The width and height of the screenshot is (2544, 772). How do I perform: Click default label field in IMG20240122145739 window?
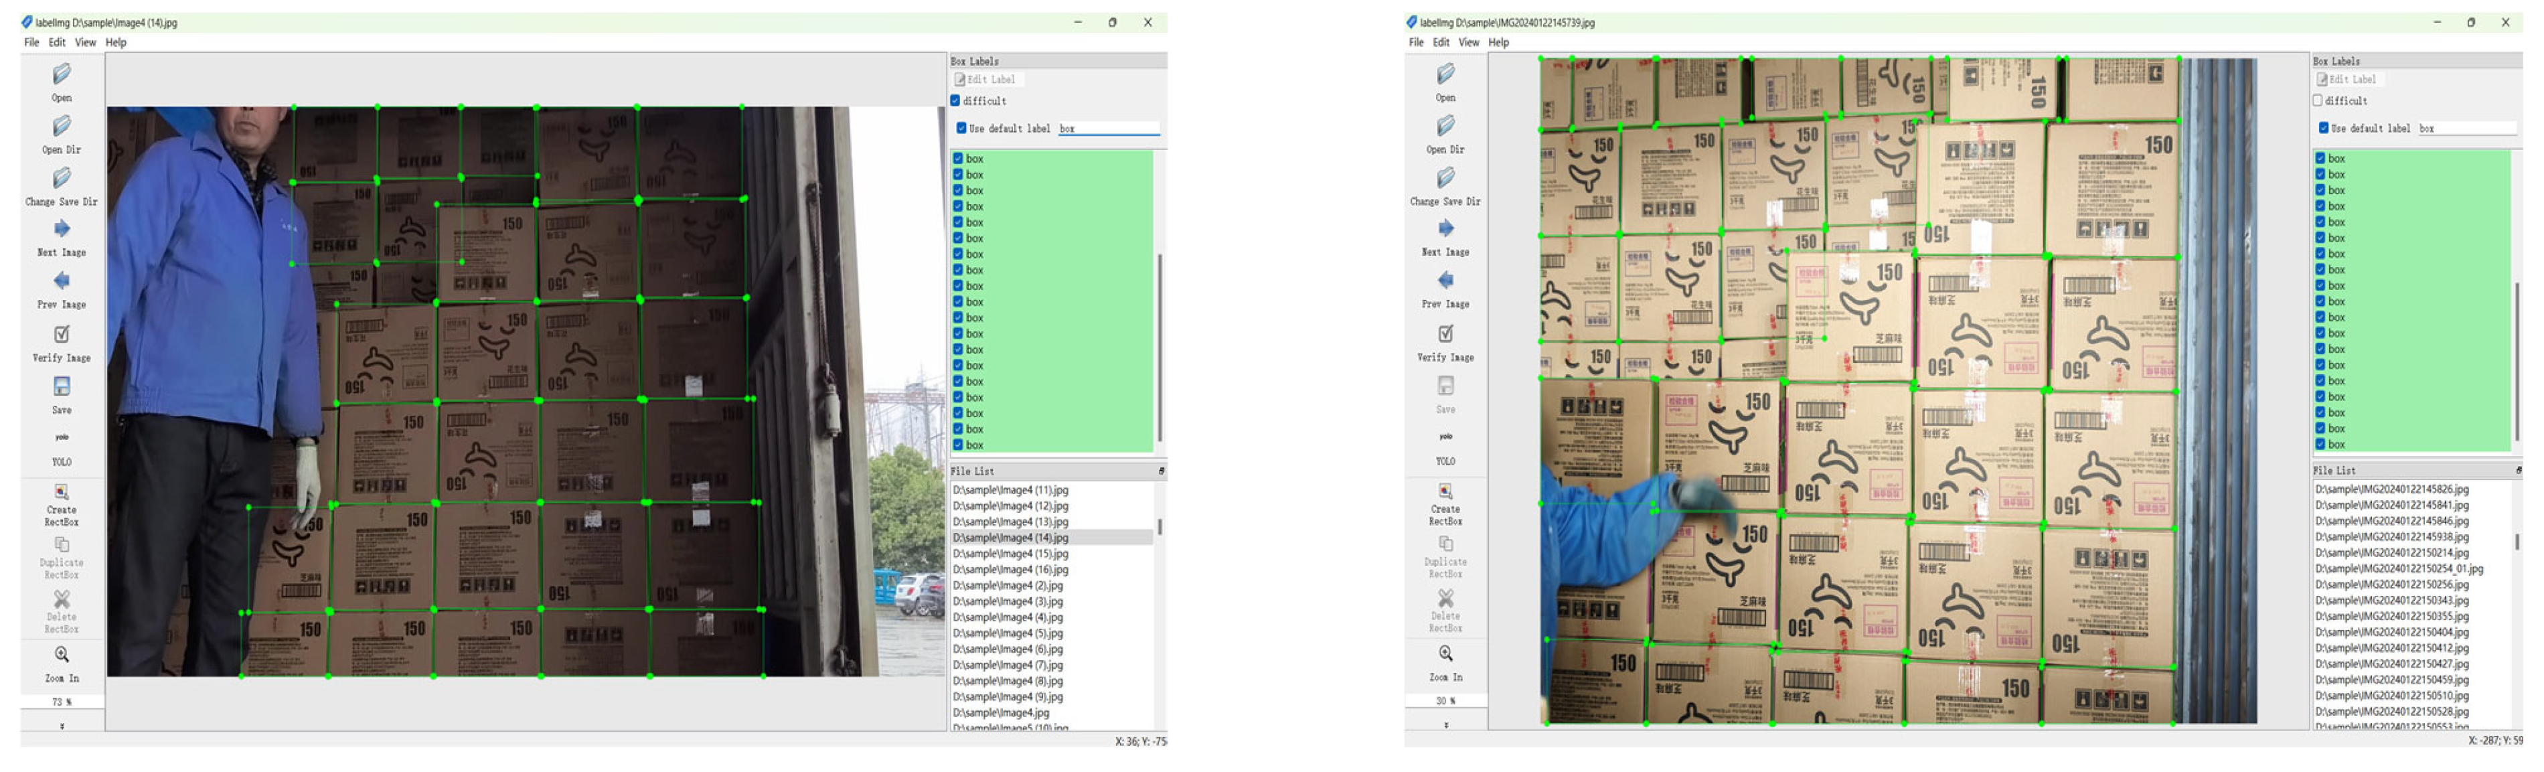tap(2467, 129)
